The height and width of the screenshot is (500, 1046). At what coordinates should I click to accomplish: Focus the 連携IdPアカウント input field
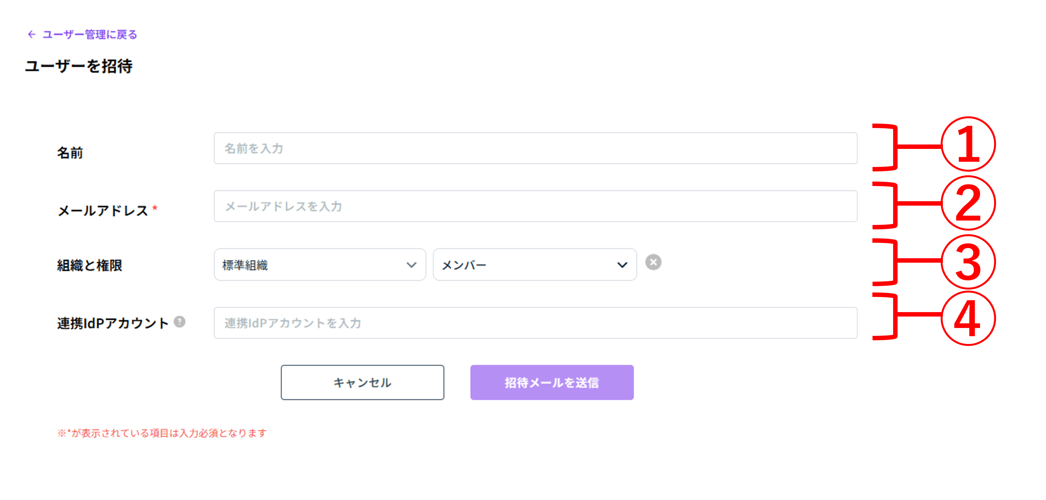535,323
